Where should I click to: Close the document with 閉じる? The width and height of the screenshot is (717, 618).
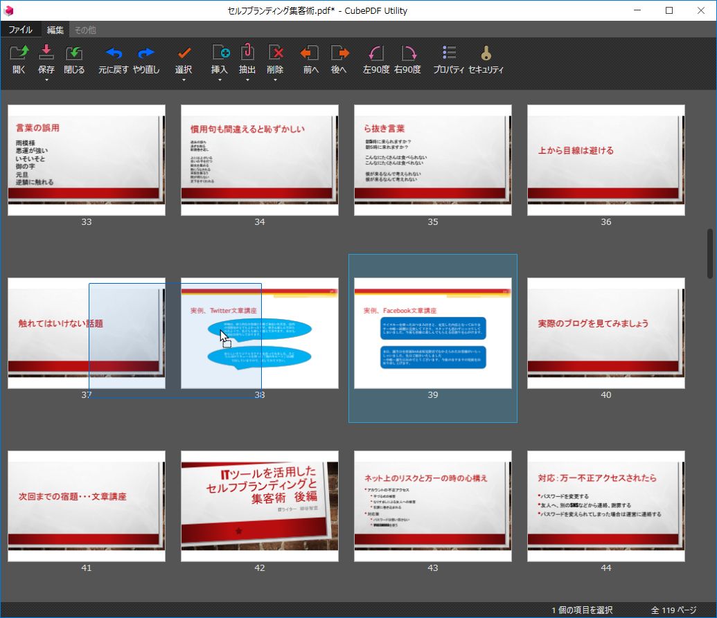(73, 59)
